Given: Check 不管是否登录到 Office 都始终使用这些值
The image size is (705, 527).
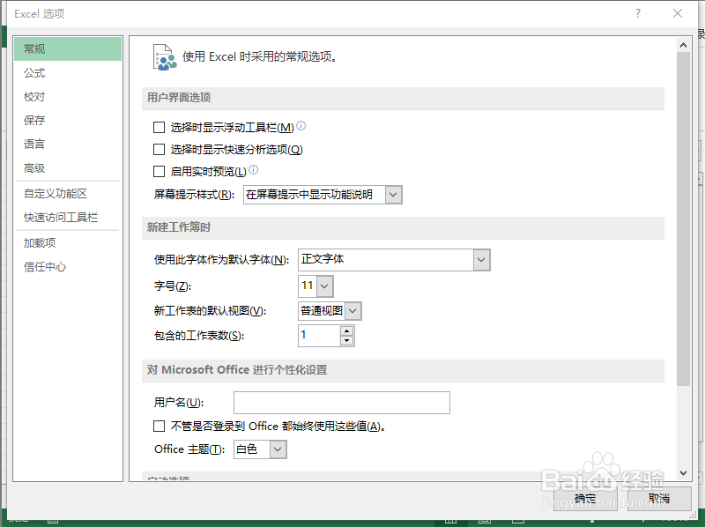Looking at the screenshot, I should pos(160,426).
